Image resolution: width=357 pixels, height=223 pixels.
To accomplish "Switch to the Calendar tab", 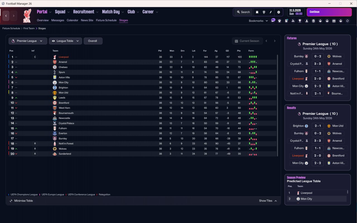I will tap(73, 20).
